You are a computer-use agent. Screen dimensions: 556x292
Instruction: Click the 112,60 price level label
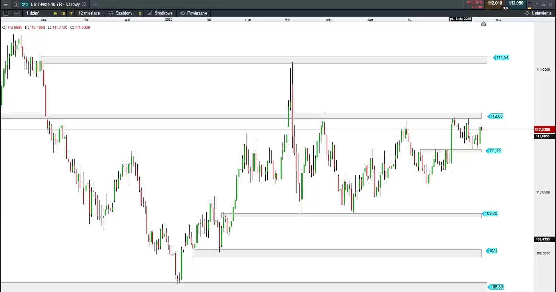point(496,116)
